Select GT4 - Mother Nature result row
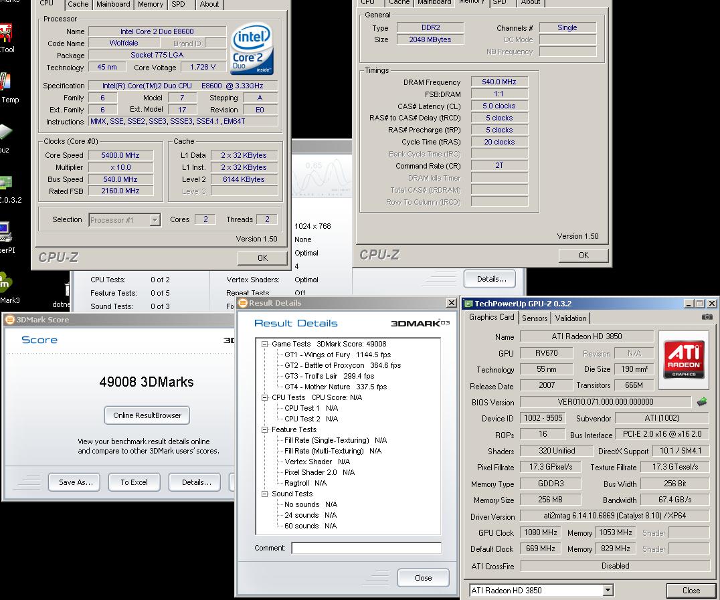The width and height of the screenshot is (720, 600). pyautogui.click(x=336, y=387)
